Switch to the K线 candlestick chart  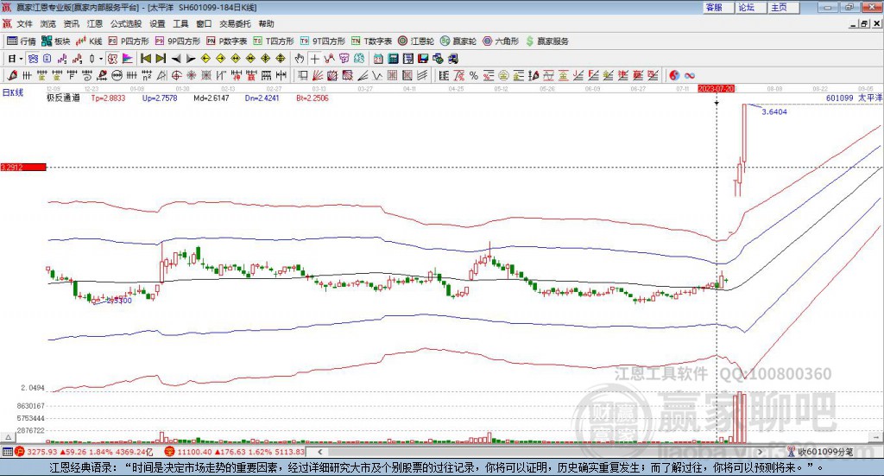(x=89, y=41)
